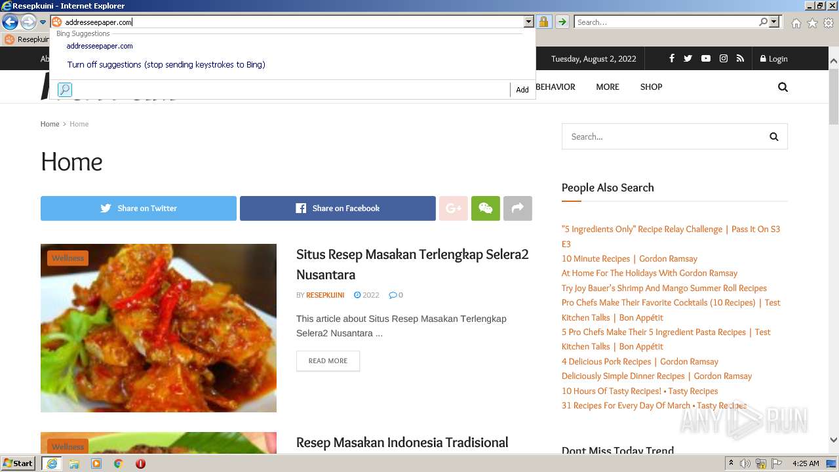Viewport: 839px width, 472px height.
Task: Open the File Explorer taskbar icon
Action: (x=74, y=463)
